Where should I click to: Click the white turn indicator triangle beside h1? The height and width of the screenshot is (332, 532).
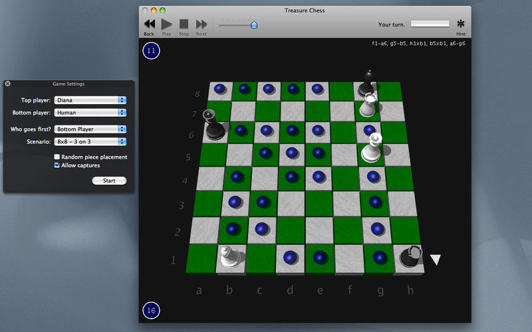pyautogui.click(x=436, y=260)
